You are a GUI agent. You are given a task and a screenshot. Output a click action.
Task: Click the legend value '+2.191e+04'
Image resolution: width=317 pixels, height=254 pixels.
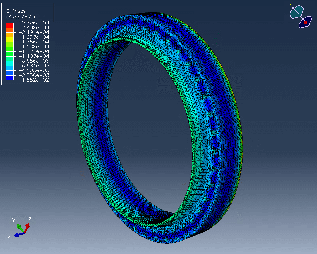34,32
